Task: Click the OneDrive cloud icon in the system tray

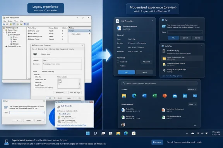Action: 193,133
